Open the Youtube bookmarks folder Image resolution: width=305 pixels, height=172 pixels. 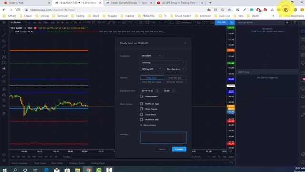[110, 16]
